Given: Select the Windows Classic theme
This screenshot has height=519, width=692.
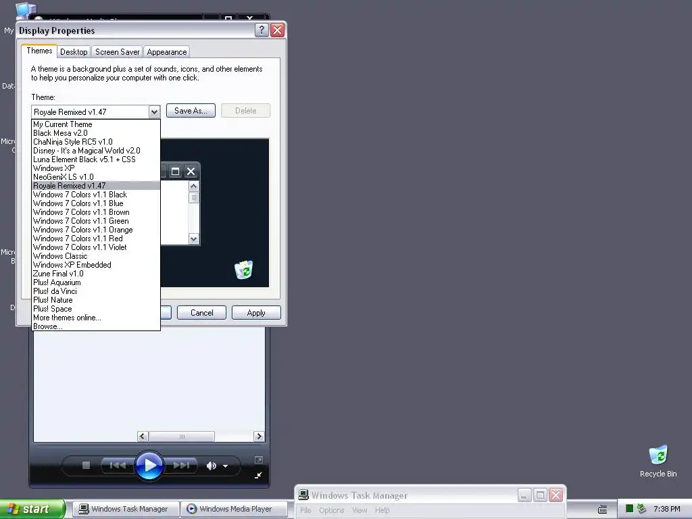Looking at the screenshot, I should point(96,256).
